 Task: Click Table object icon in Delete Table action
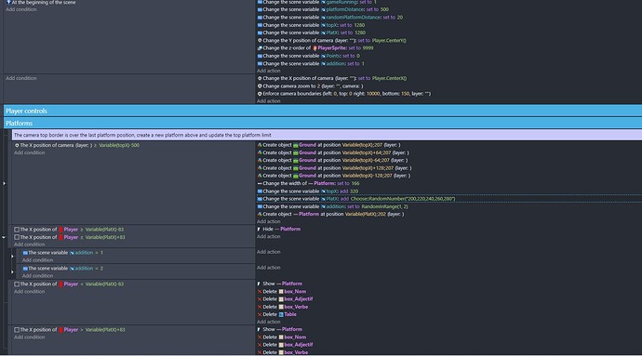pos(281,314)
